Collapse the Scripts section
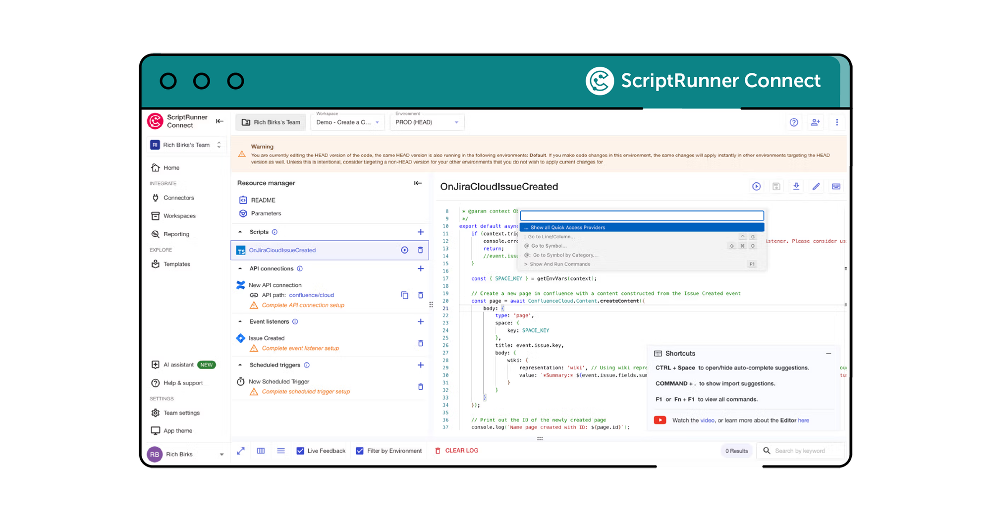Screen dimensions: 991x520 click(x=240, y=232)
